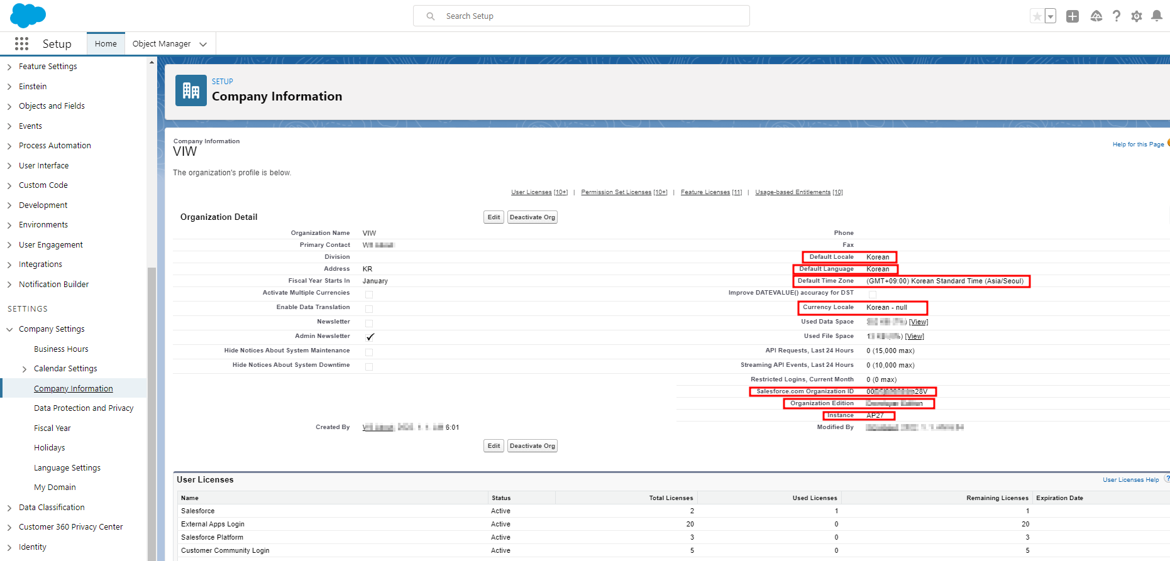Image resolution: width=1170 pixels, height=561 pixels.
Task: Open the setup gear menu
Action: click(x=1137, y=16)
